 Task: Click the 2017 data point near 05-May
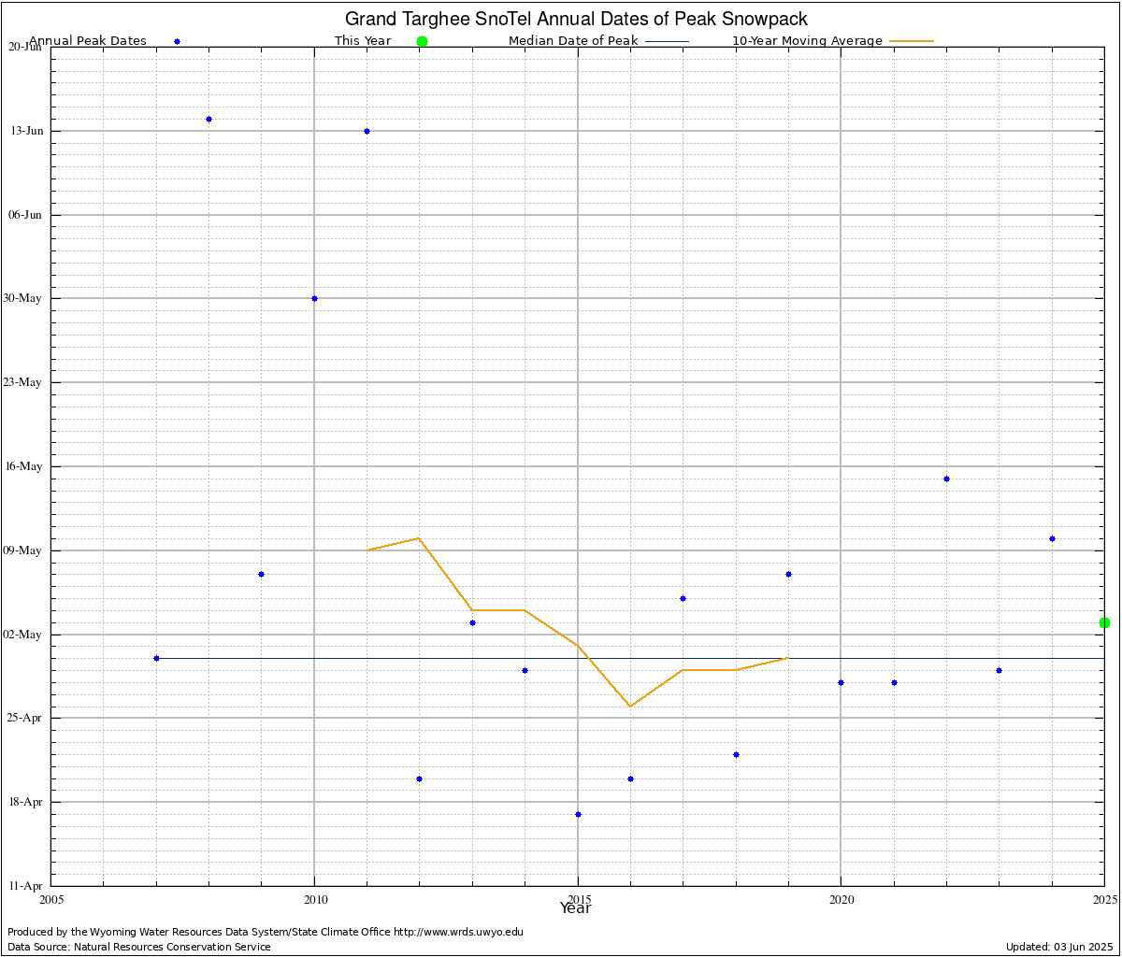(683, 598)
